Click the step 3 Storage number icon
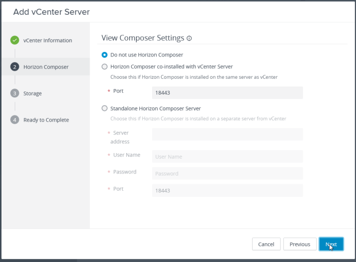Screen dimensions: 356x262 point(15,93)
